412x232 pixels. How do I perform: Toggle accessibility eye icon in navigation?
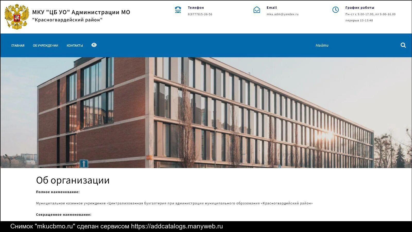tap(94, 45)
